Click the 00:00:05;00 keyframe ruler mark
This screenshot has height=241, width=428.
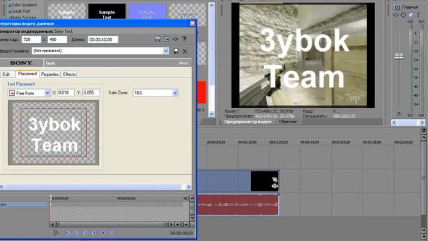(126, 198)
